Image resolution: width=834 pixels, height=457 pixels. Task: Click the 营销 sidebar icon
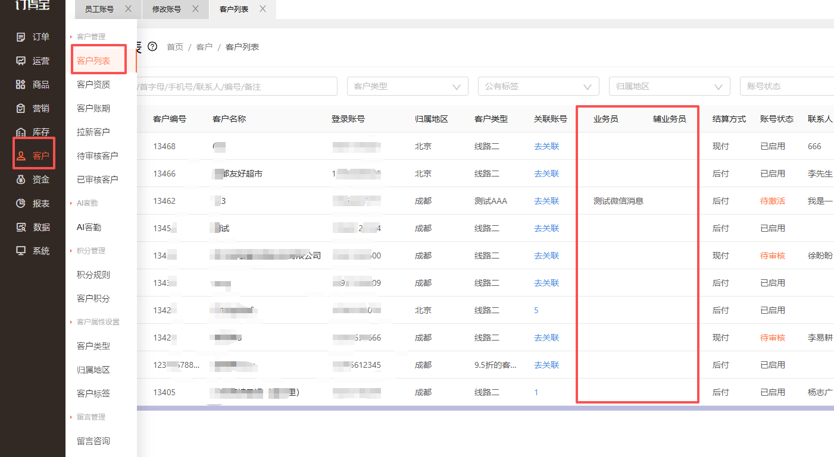(21, 108)
